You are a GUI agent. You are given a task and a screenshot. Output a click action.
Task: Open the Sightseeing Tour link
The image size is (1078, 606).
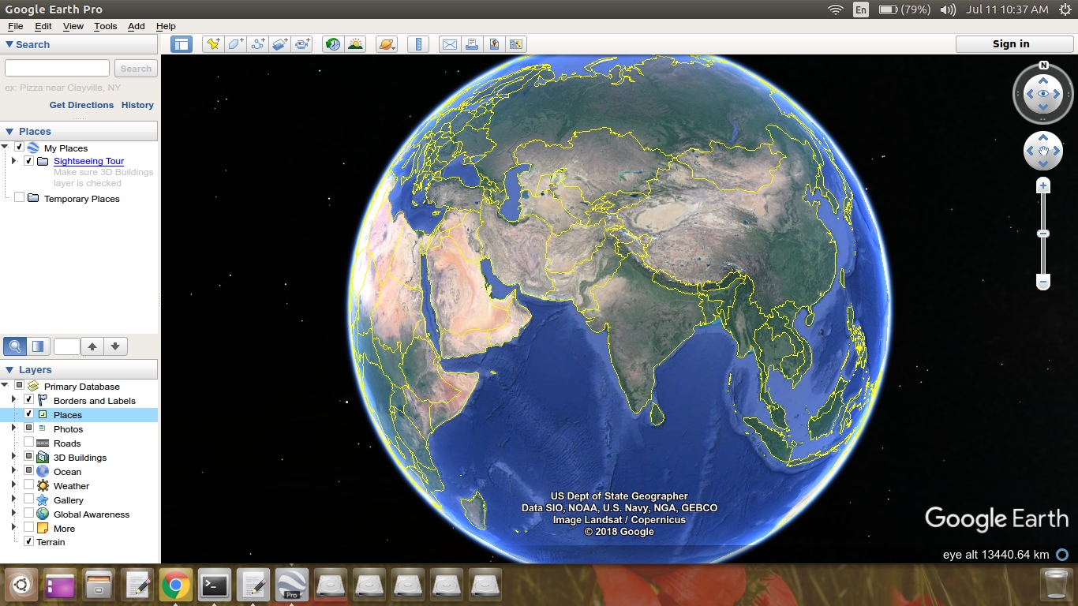coord(88,161)
